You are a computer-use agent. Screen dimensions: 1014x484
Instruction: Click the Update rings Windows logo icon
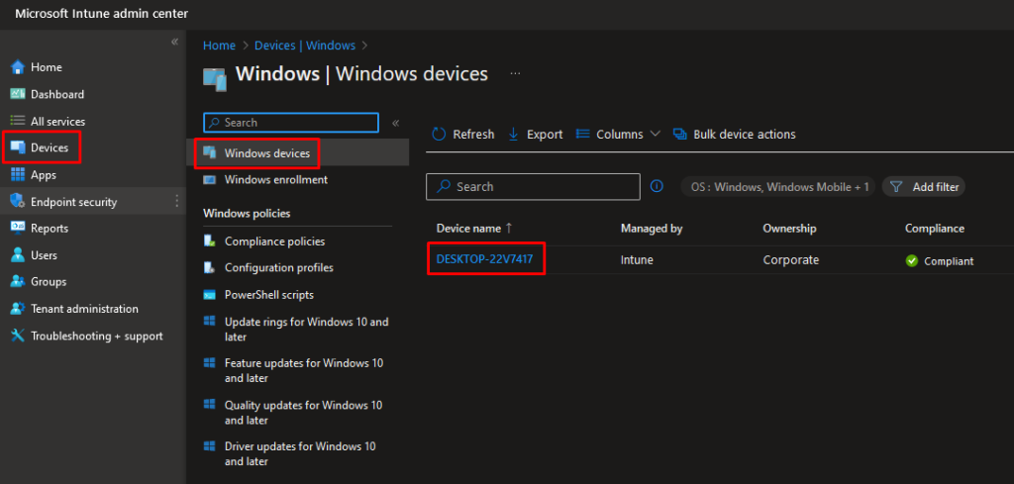[x=209, y=321]
